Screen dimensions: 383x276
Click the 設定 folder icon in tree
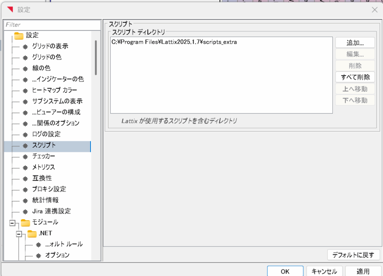(19, 36)
